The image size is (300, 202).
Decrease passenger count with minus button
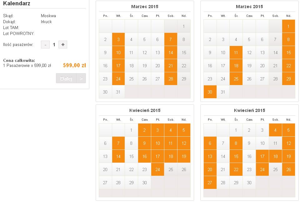[45, 45]
